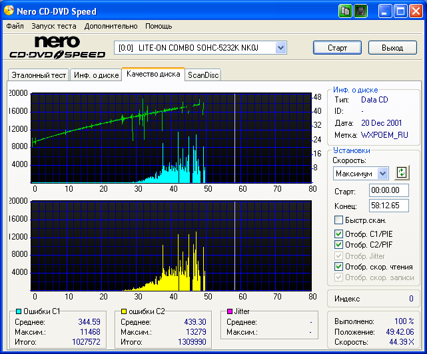Expand the Скорость Максимум dropdown
427x354 pixels.
[382, 173]
